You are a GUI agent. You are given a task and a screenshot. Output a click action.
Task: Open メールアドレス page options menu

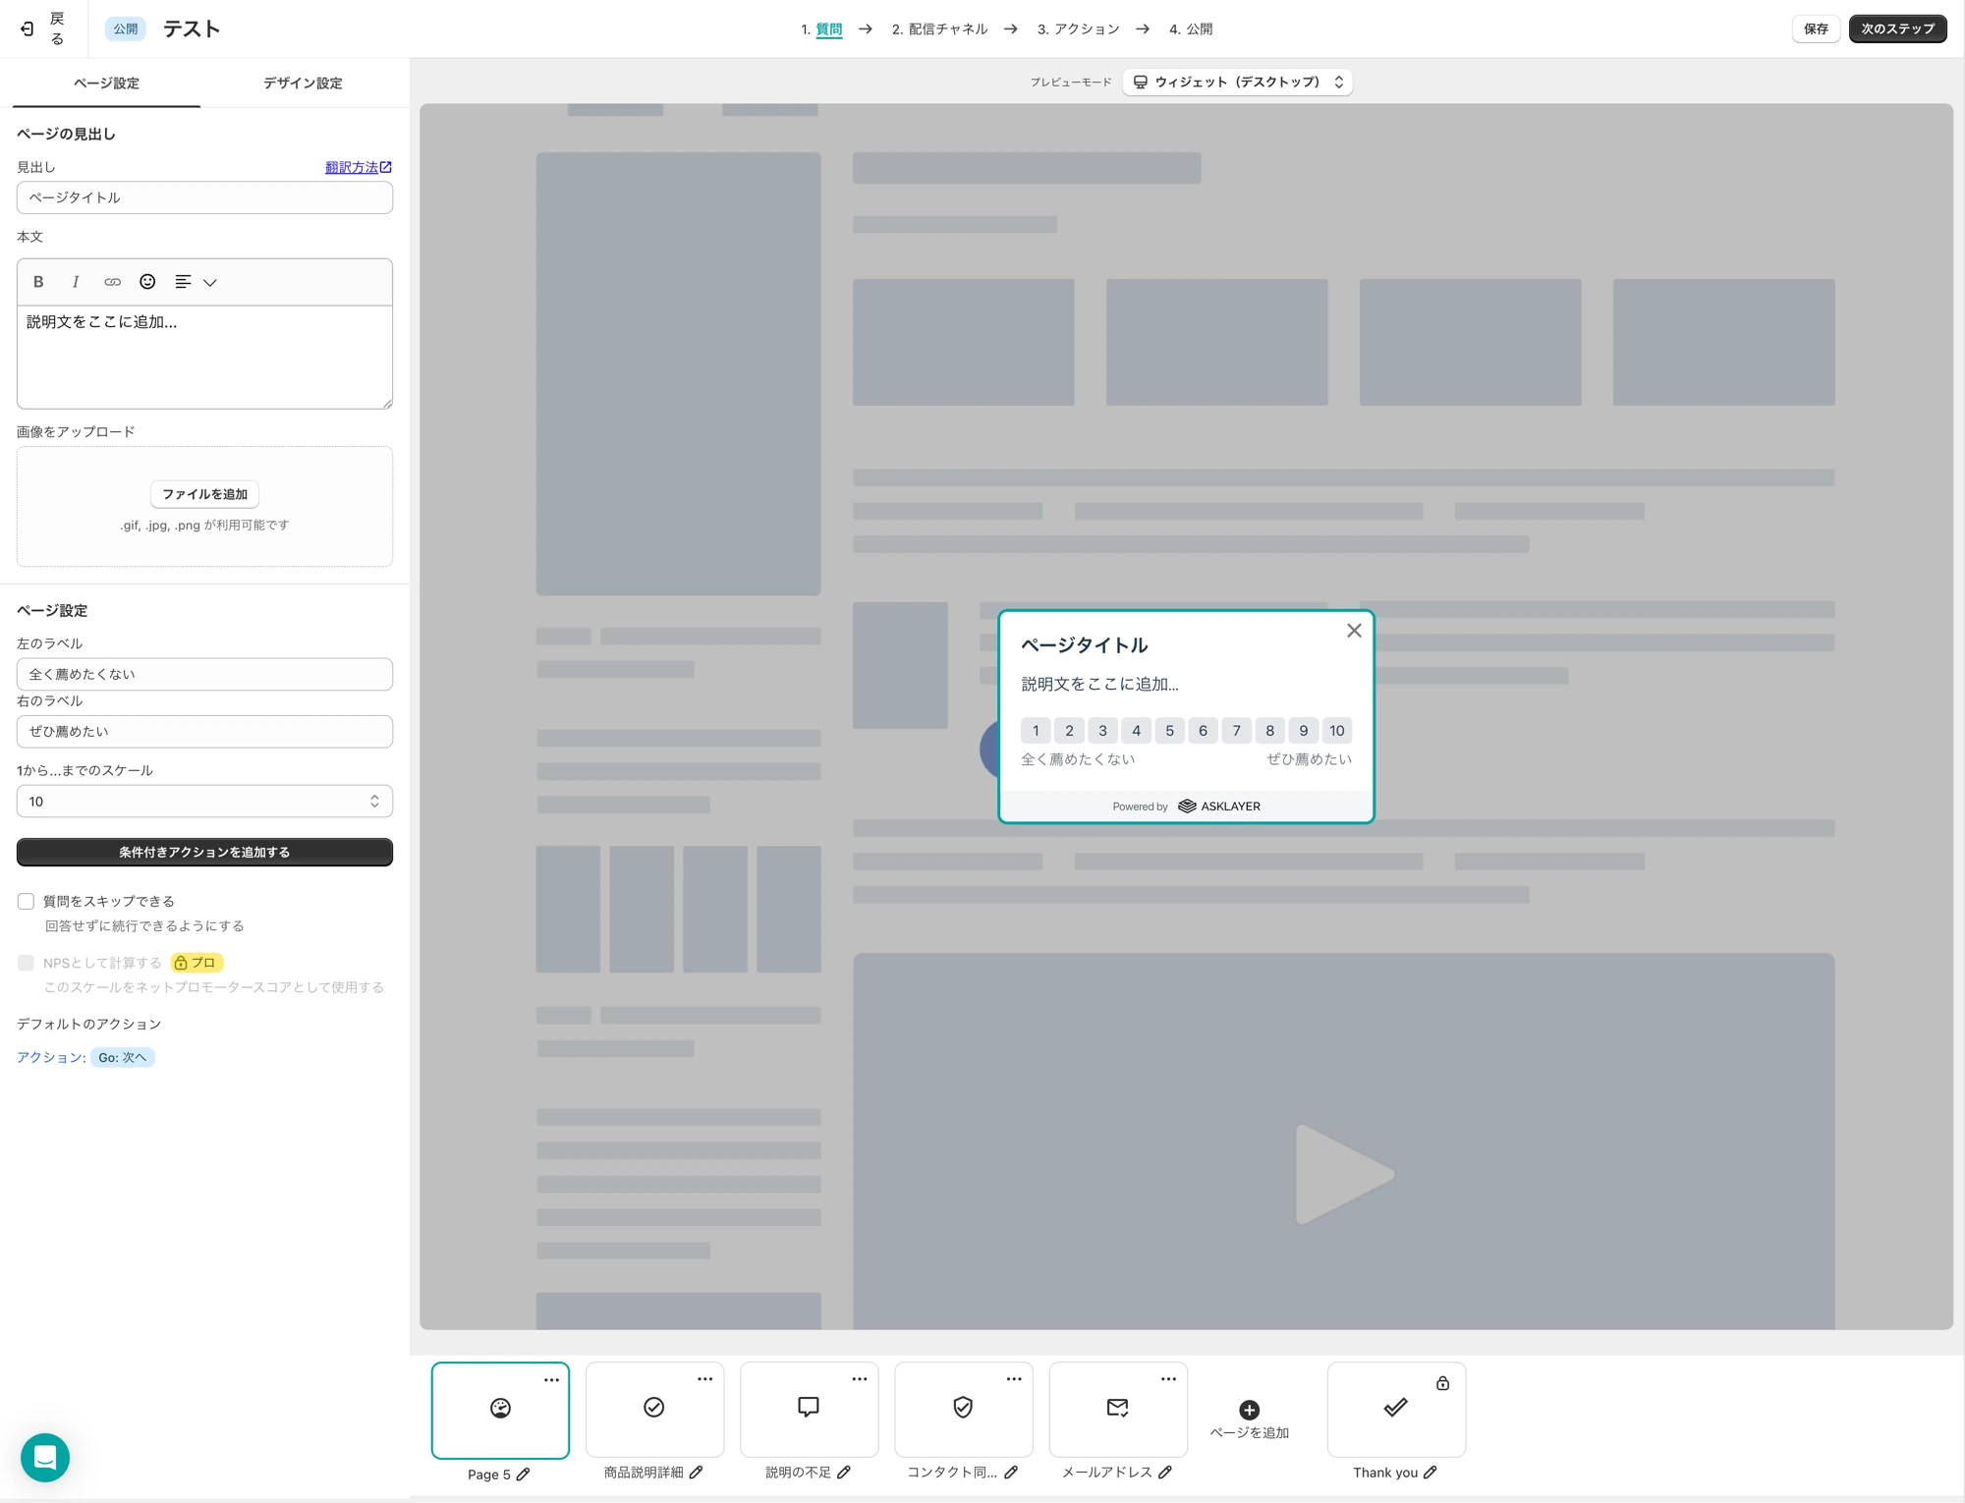pos(1168,1379)
